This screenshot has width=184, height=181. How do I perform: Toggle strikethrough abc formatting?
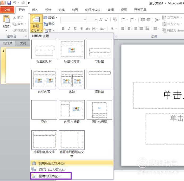click(87, 29)
